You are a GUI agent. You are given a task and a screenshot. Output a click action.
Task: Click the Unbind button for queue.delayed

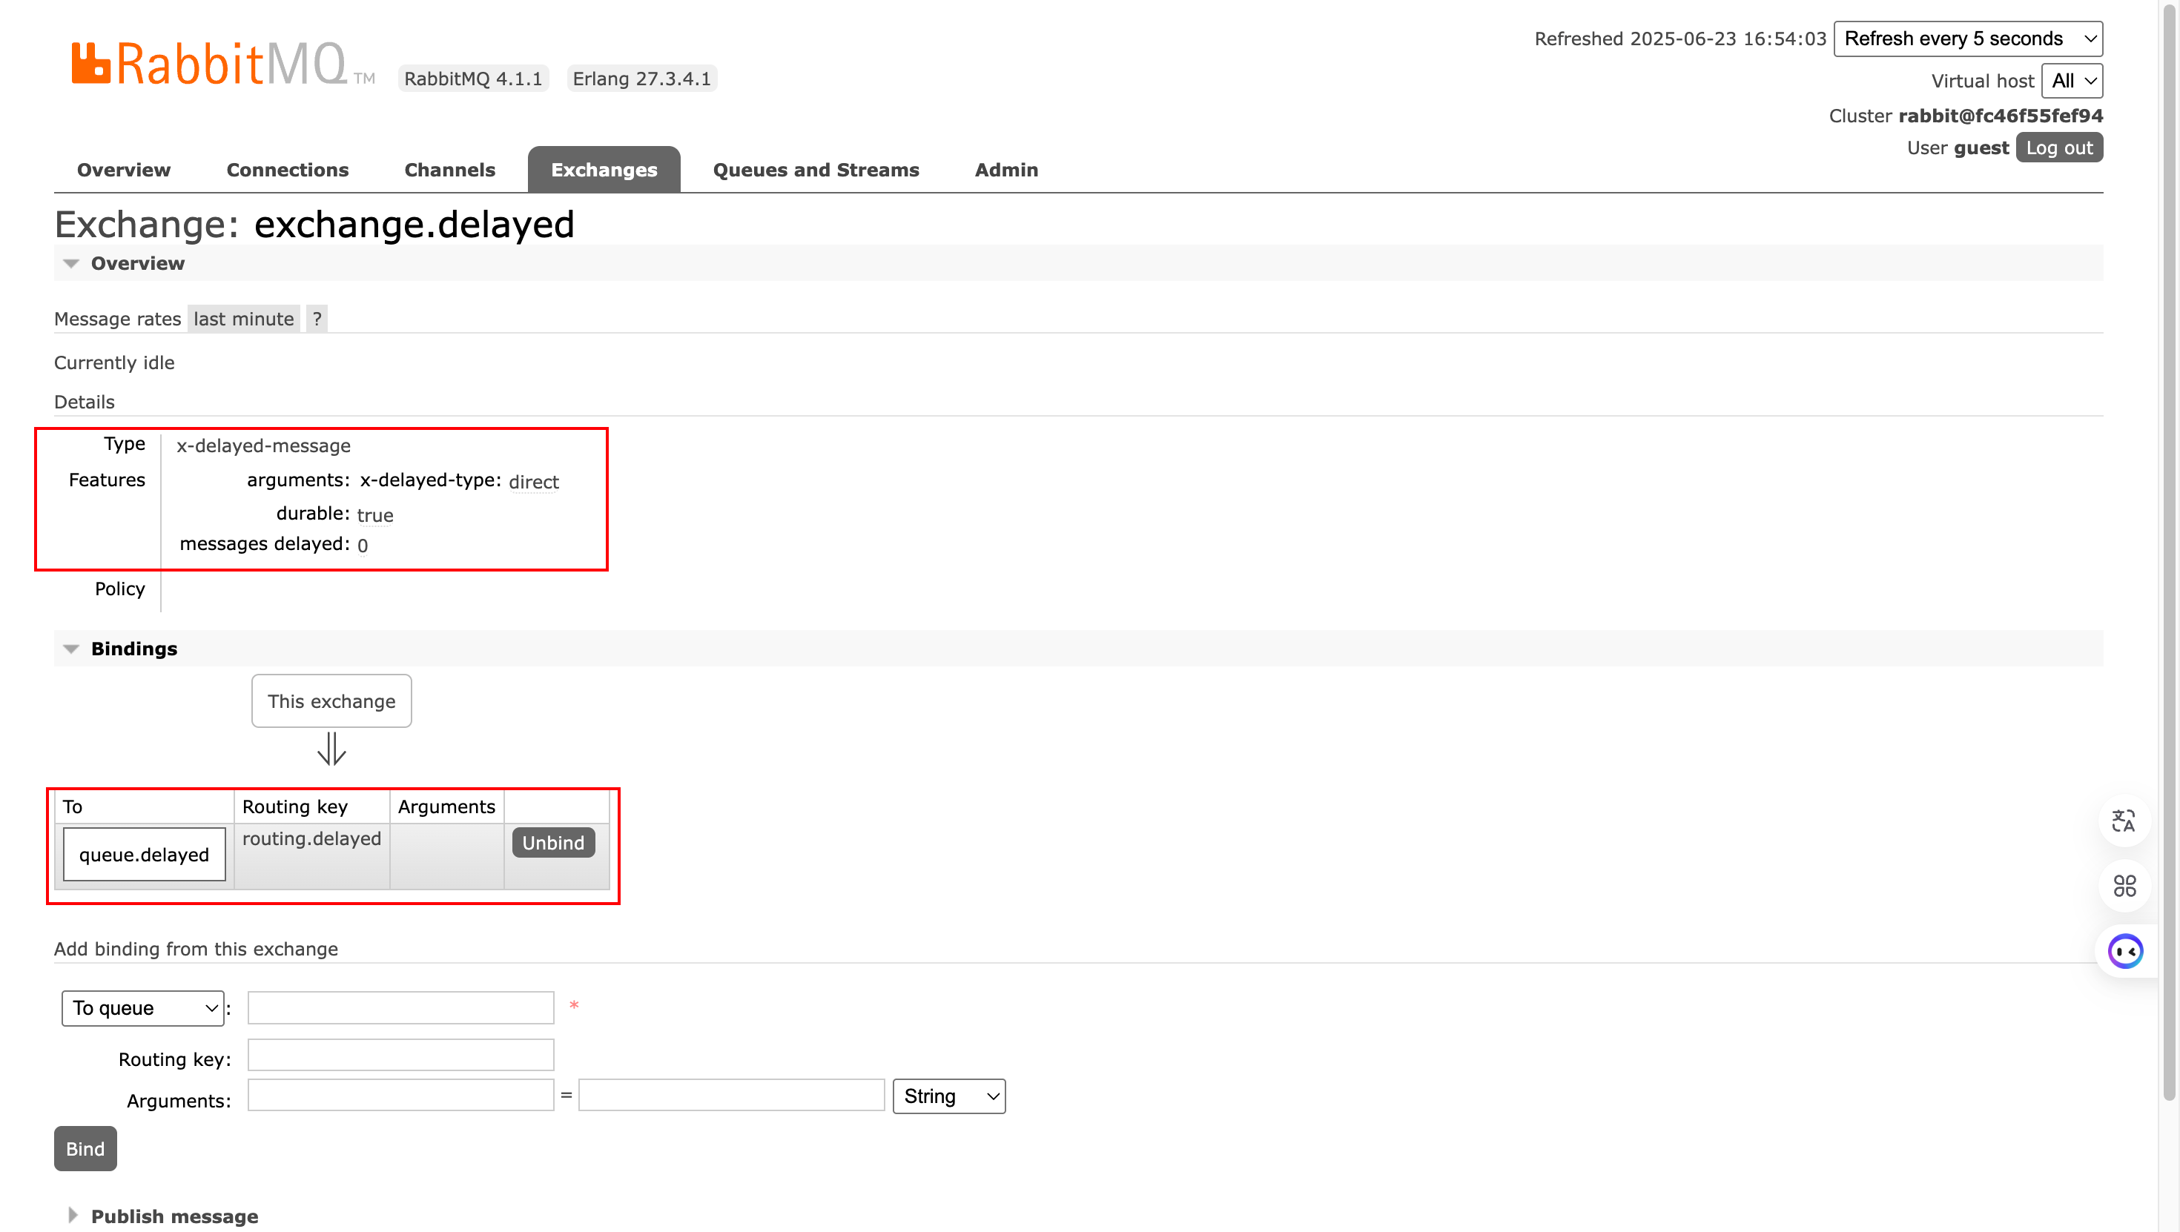(x=553, y=843)
